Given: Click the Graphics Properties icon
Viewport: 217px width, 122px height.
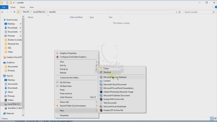Looking at the screenshot, I should click(57, 53).
